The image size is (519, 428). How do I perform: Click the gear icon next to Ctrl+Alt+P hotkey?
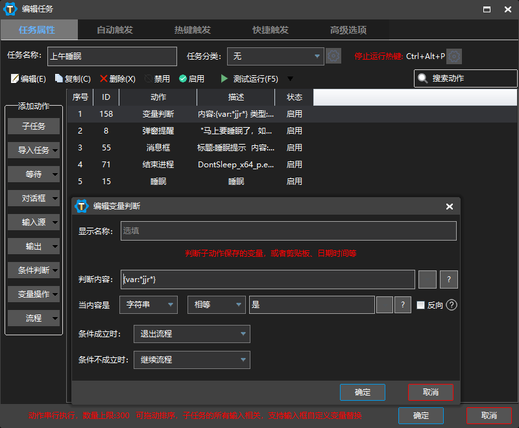click(x=455, y=56)
